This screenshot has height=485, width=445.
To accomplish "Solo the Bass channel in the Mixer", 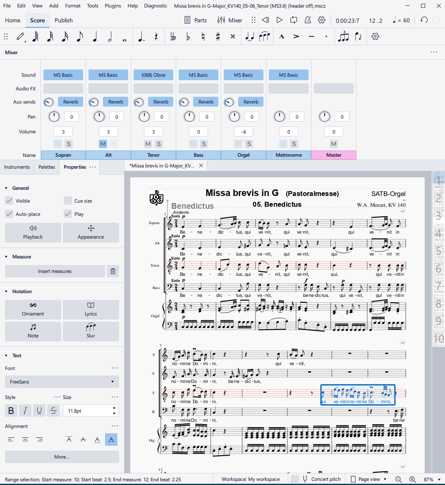I will [x=204, y=144].
